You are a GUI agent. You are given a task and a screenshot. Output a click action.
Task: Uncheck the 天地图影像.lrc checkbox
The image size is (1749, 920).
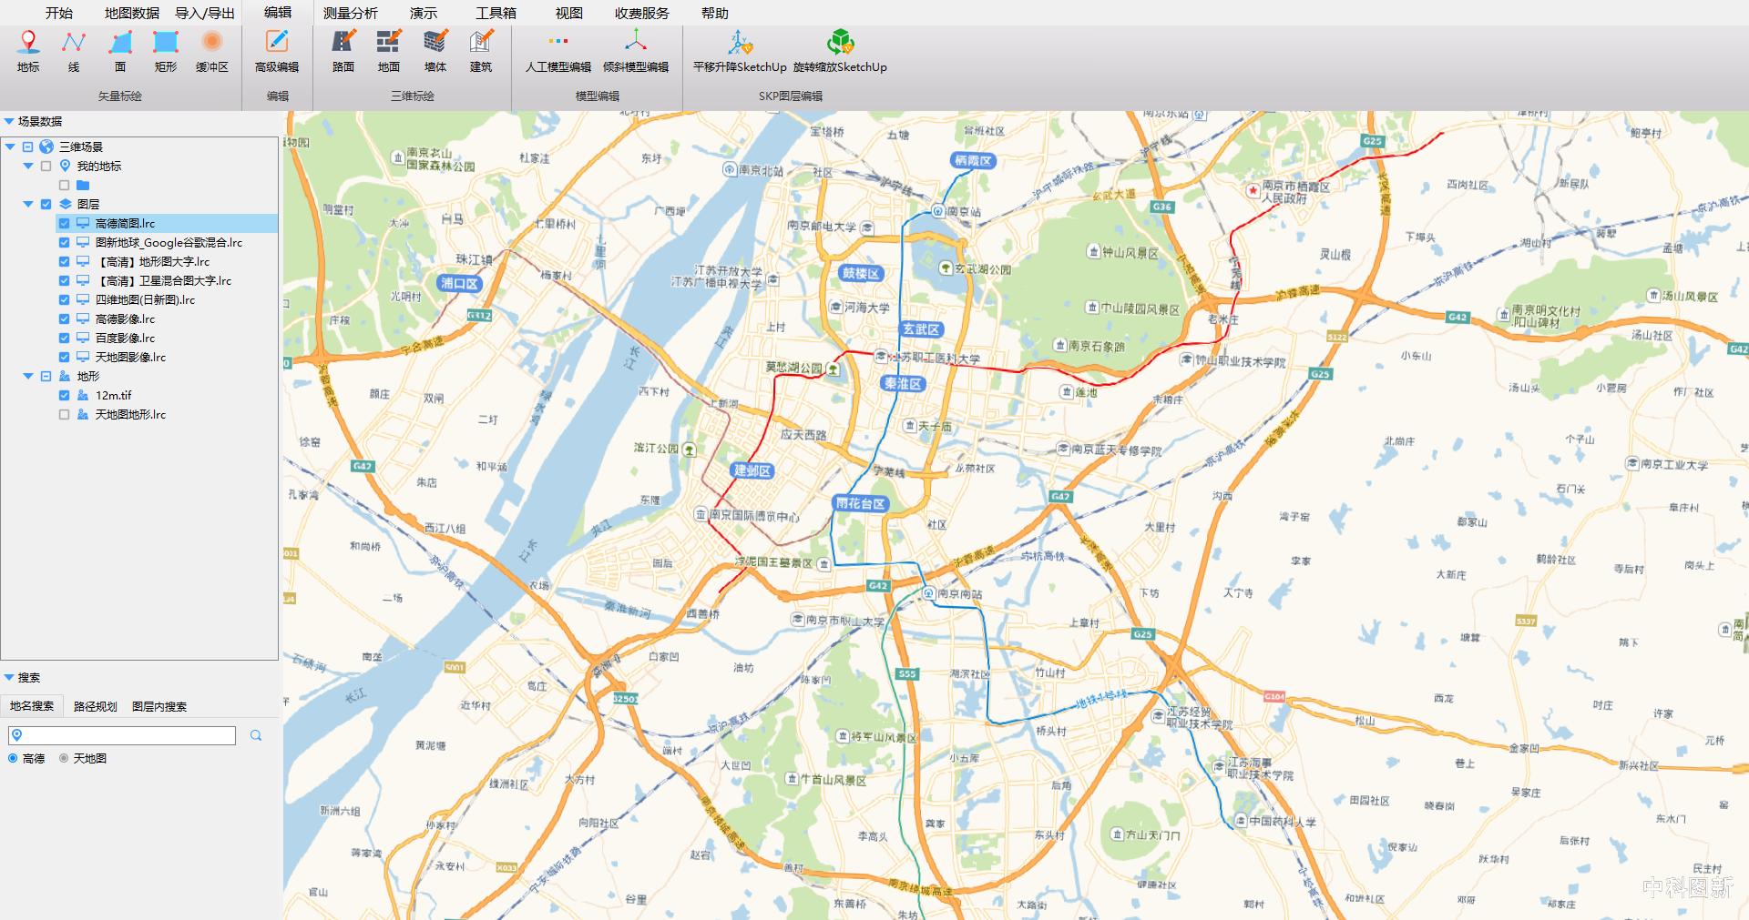point(64,357)
